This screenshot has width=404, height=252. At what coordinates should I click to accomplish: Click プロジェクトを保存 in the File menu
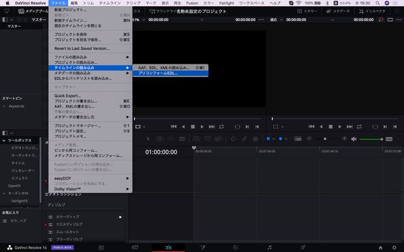pyautogui.click(x=91, y=35)
